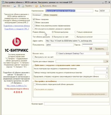Click the Расписание не задано link
111x115 pixels.
[44, 89]
